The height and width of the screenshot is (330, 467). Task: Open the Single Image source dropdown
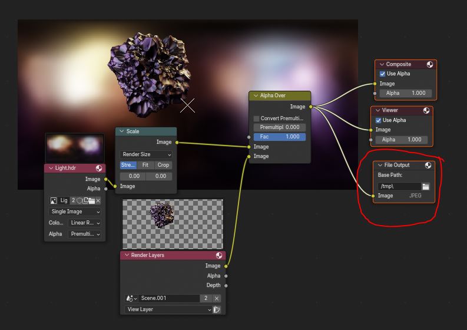coord(75,212)
